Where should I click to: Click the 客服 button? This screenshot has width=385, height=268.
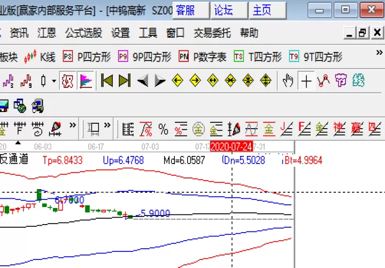[191, 10]
